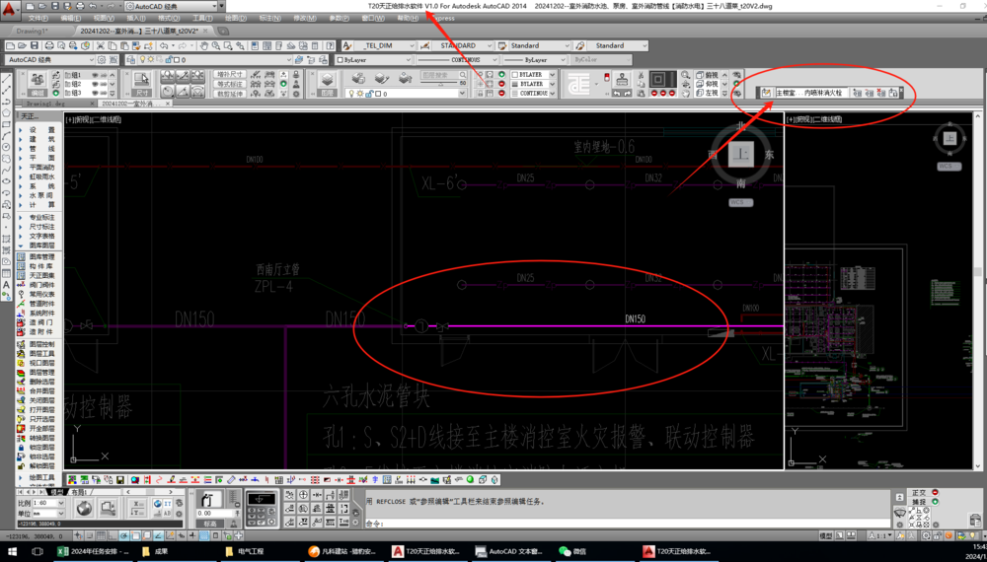Viewport: 987px width, 562px height.
Task: Switch to the Drawing1 document tab
Action: point(32,31)
